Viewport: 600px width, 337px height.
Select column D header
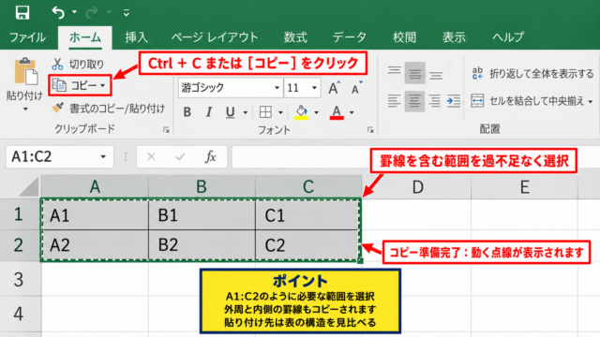(417, 187)
